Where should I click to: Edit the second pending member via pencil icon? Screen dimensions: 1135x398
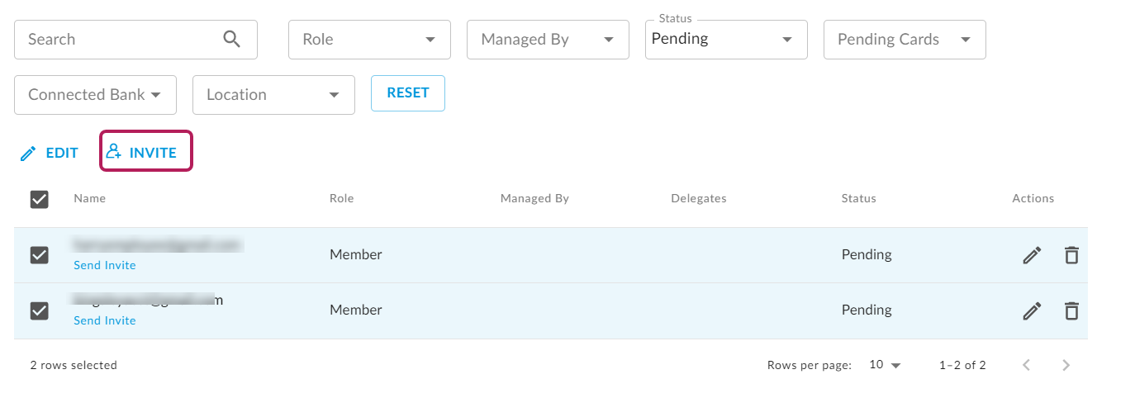(x=1032, y=310)
